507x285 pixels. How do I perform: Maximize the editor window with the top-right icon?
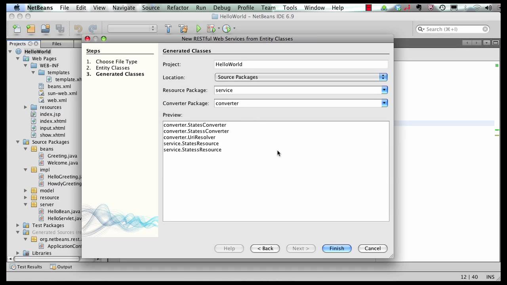496,43
